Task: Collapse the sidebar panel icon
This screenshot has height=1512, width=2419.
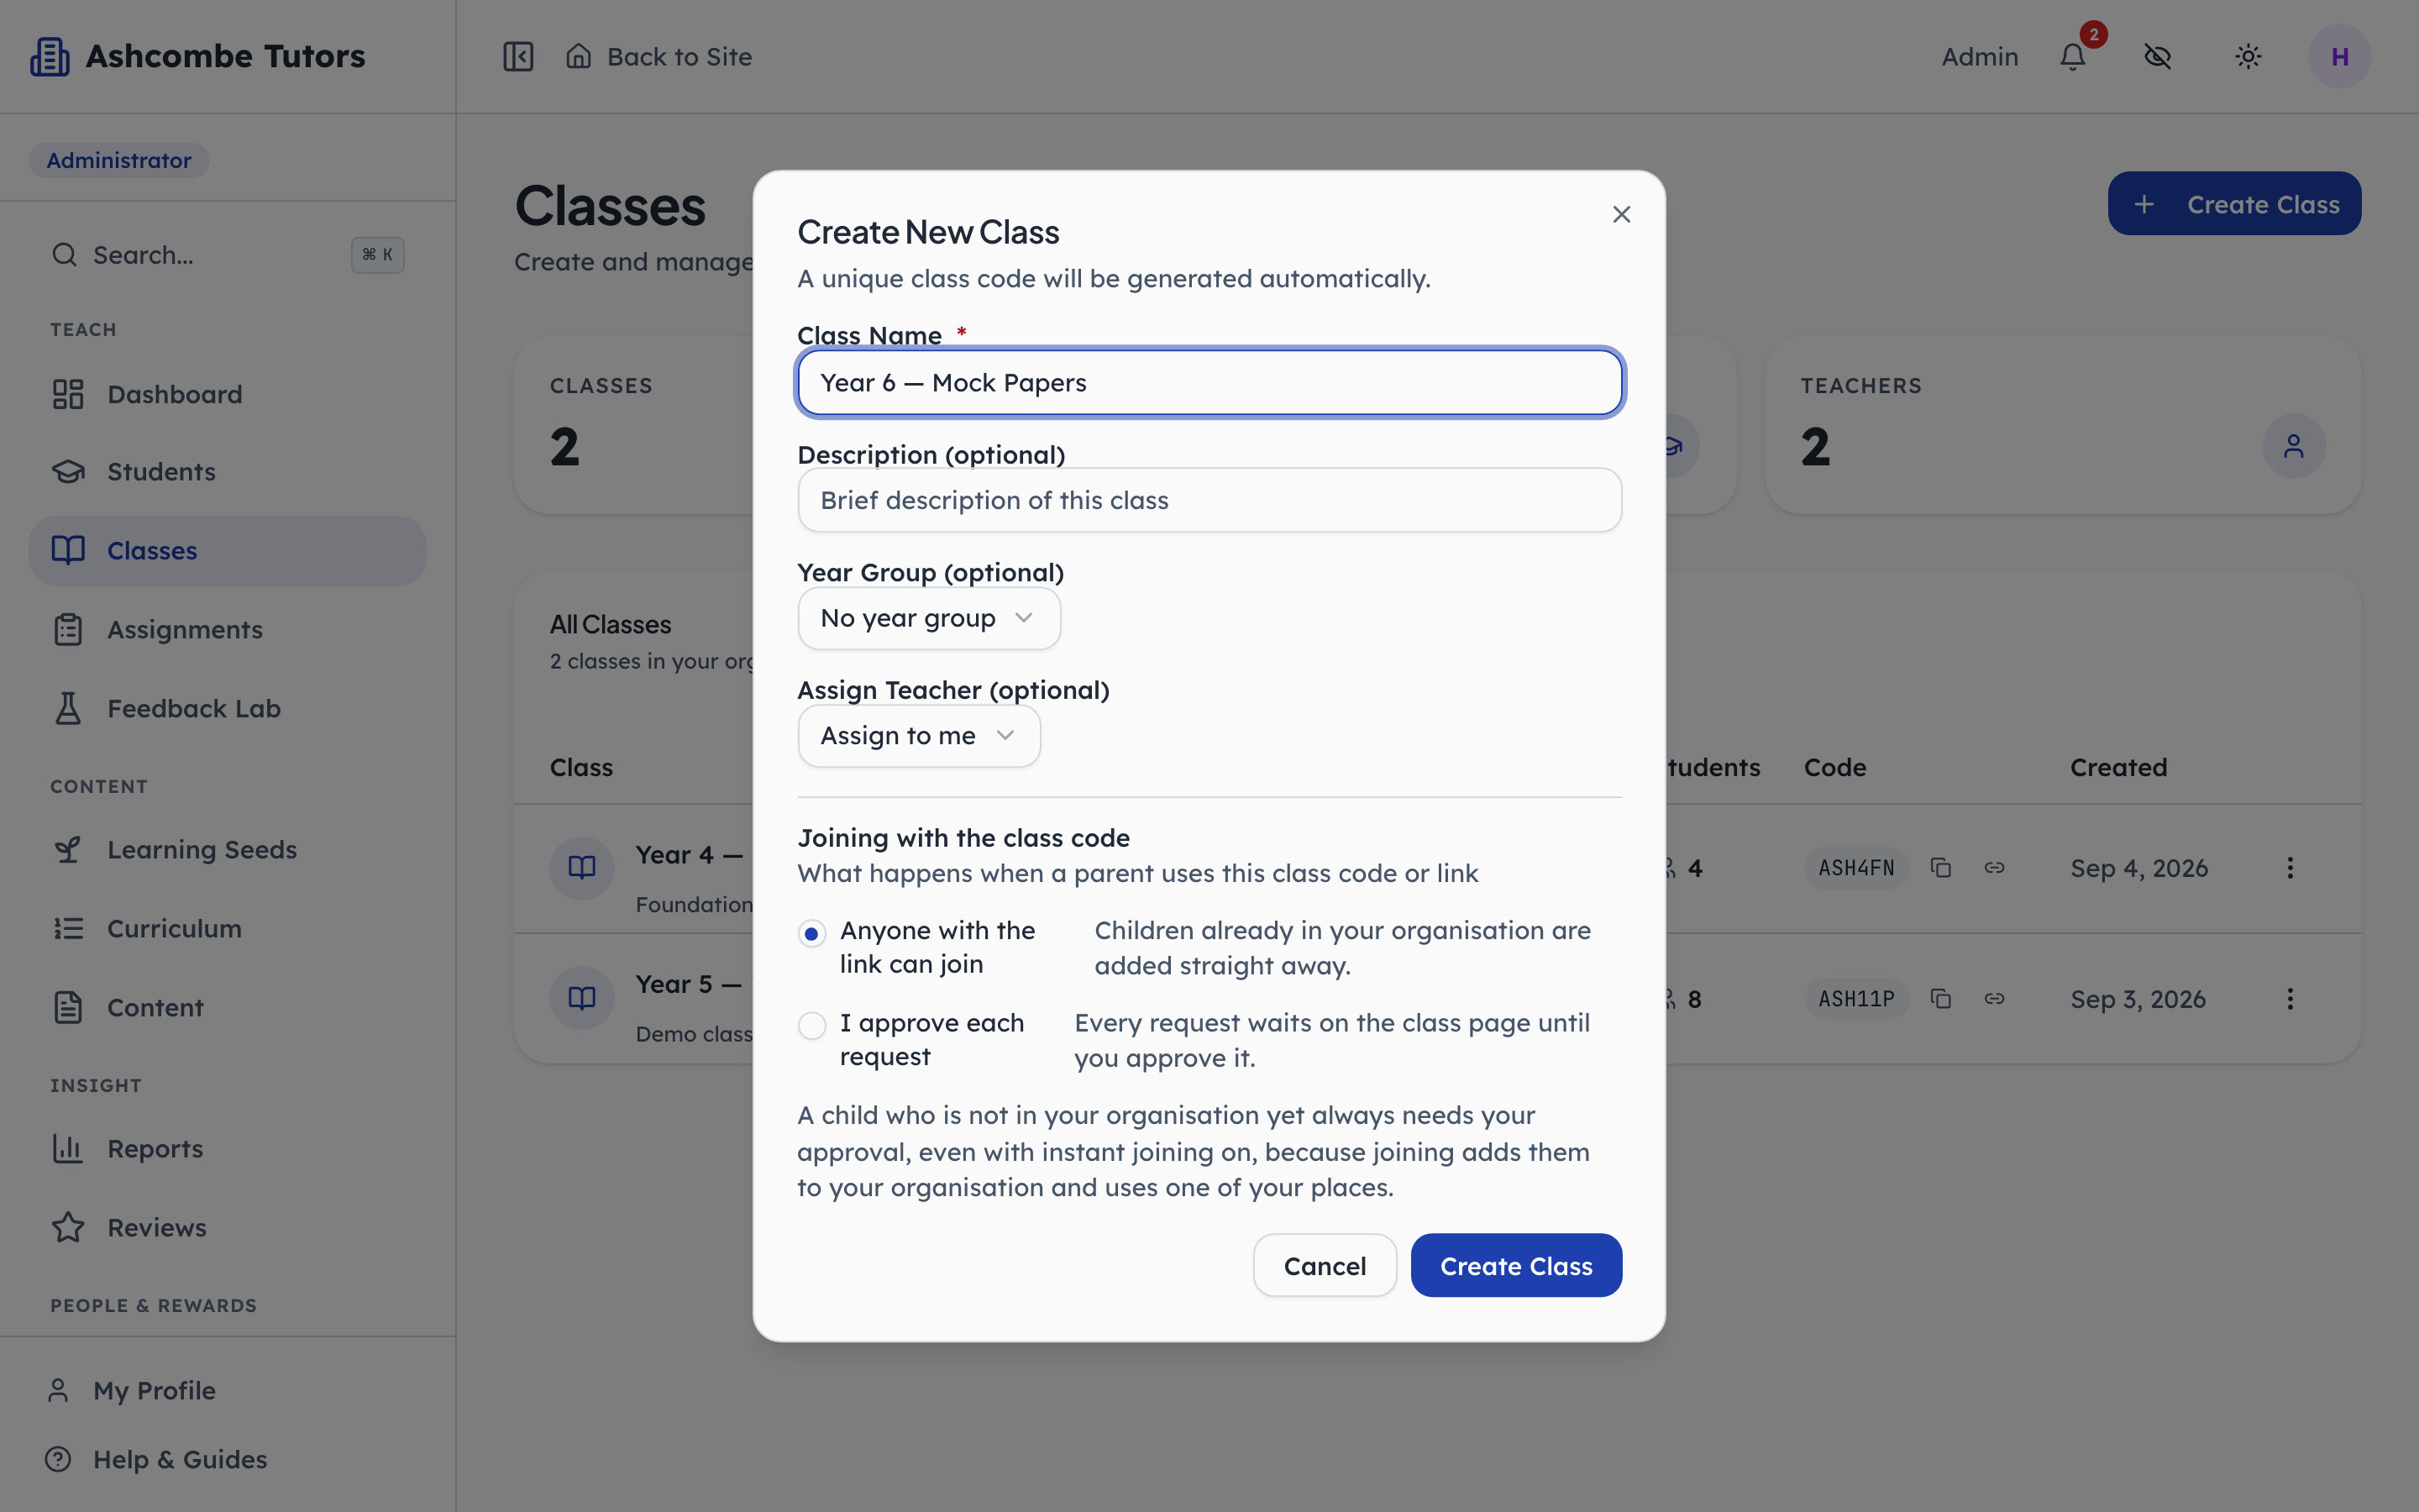Action: coord(517,56)
